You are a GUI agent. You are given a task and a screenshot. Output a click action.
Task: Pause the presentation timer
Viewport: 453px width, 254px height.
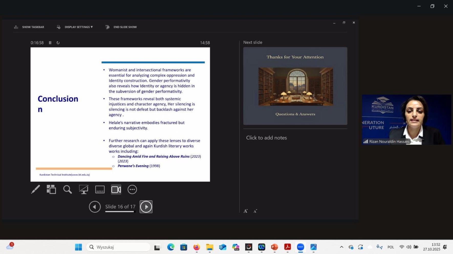(50, 43)
